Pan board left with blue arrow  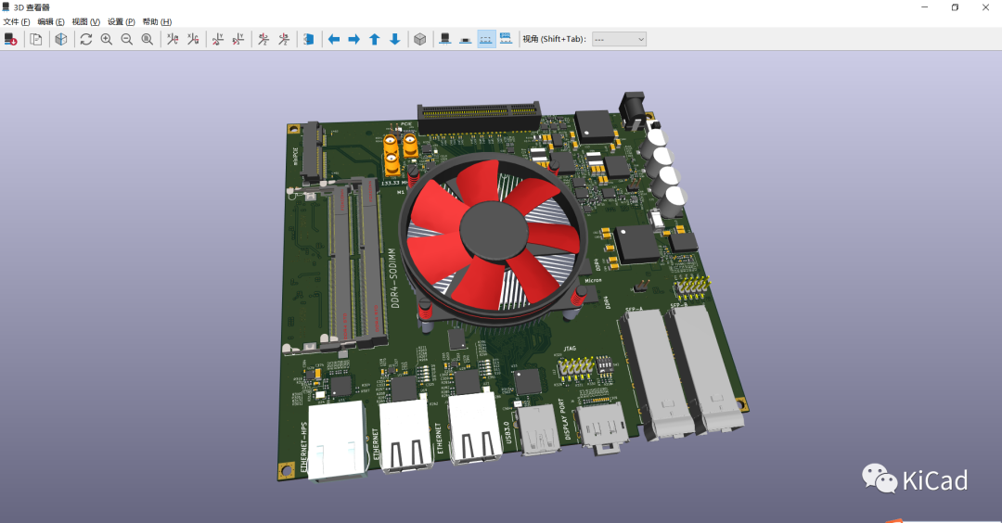coord(334,39)
